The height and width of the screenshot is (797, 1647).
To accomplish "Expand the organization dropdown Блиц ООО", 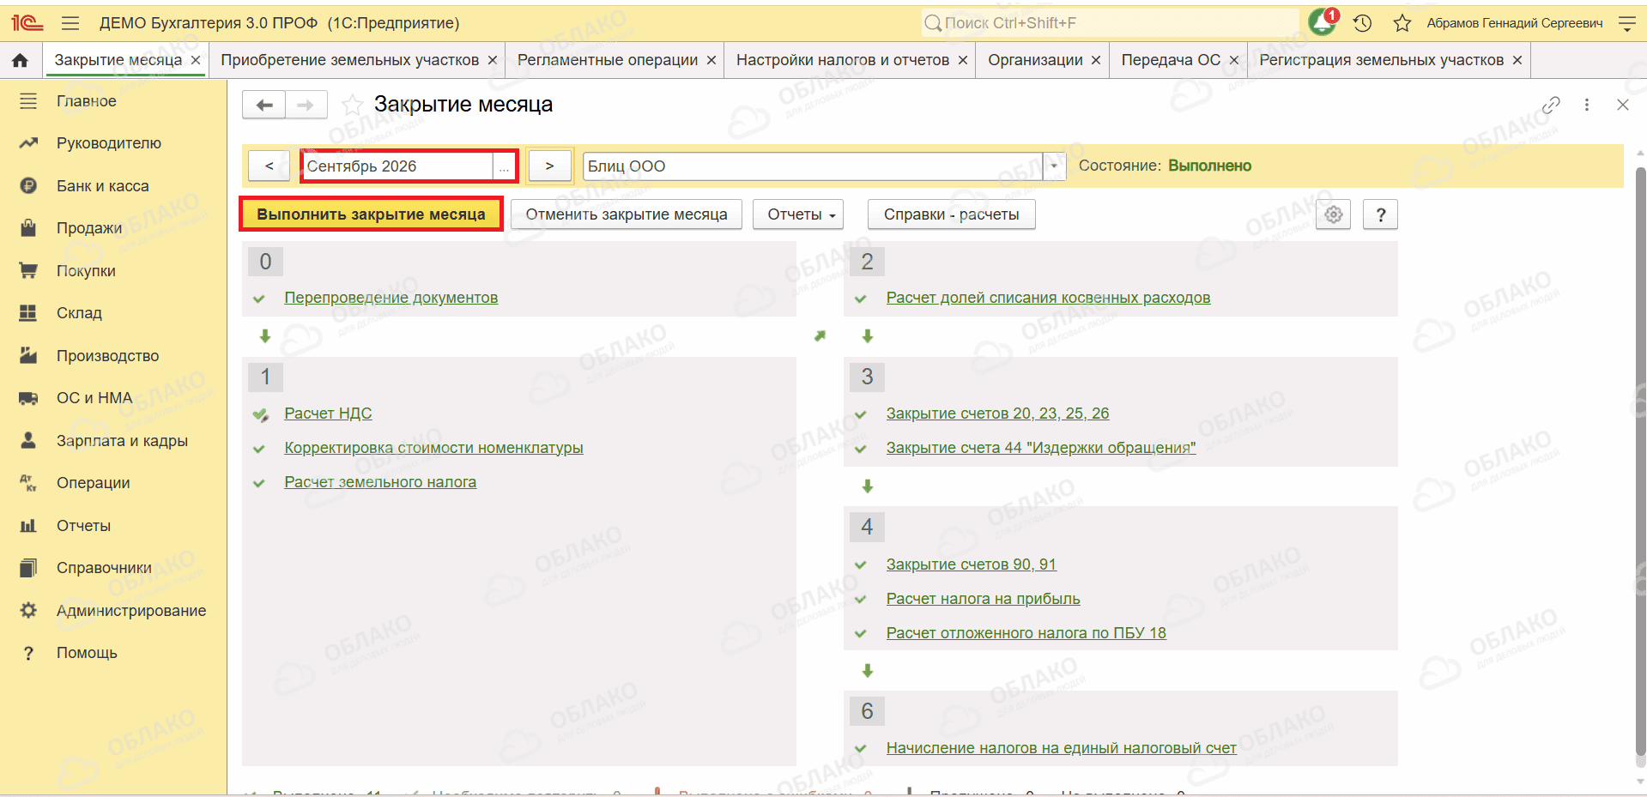I will click(1054, 166).
